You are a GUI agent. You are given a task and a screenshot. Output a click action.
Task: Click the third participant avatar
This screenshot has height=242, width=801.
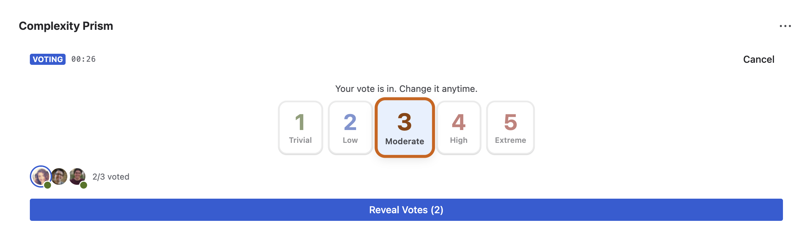77,176
